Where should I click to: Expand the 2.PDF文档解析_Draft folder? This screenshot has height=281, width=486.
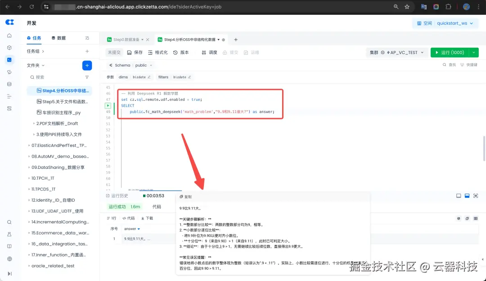coord(34,123)
